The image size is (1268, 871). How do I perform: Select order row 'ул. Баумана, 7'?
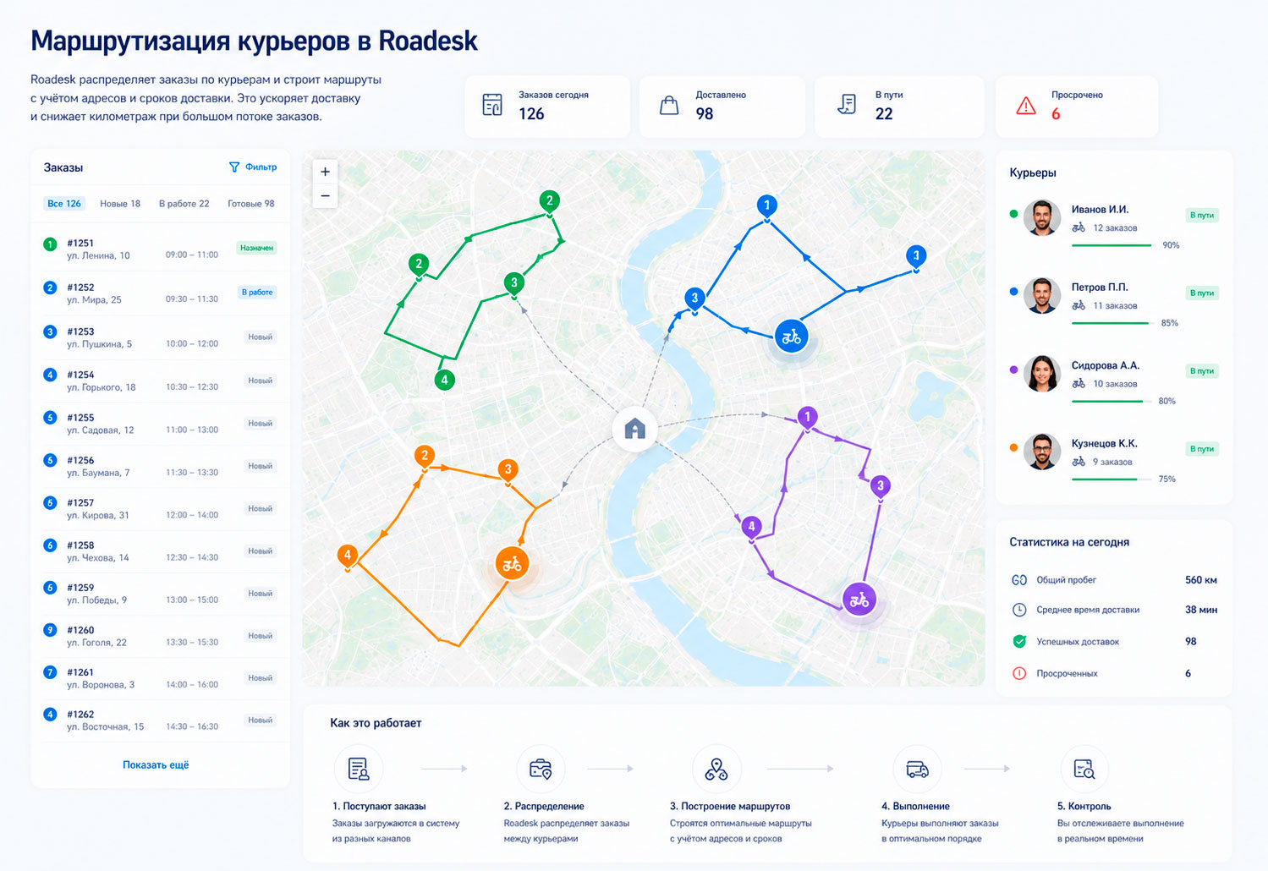coord(159,466)
